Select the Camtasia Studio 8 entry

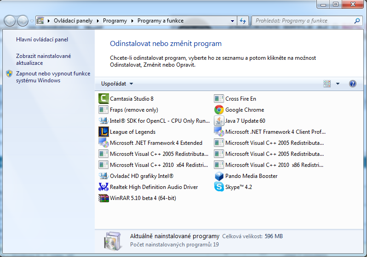[126, 98]
